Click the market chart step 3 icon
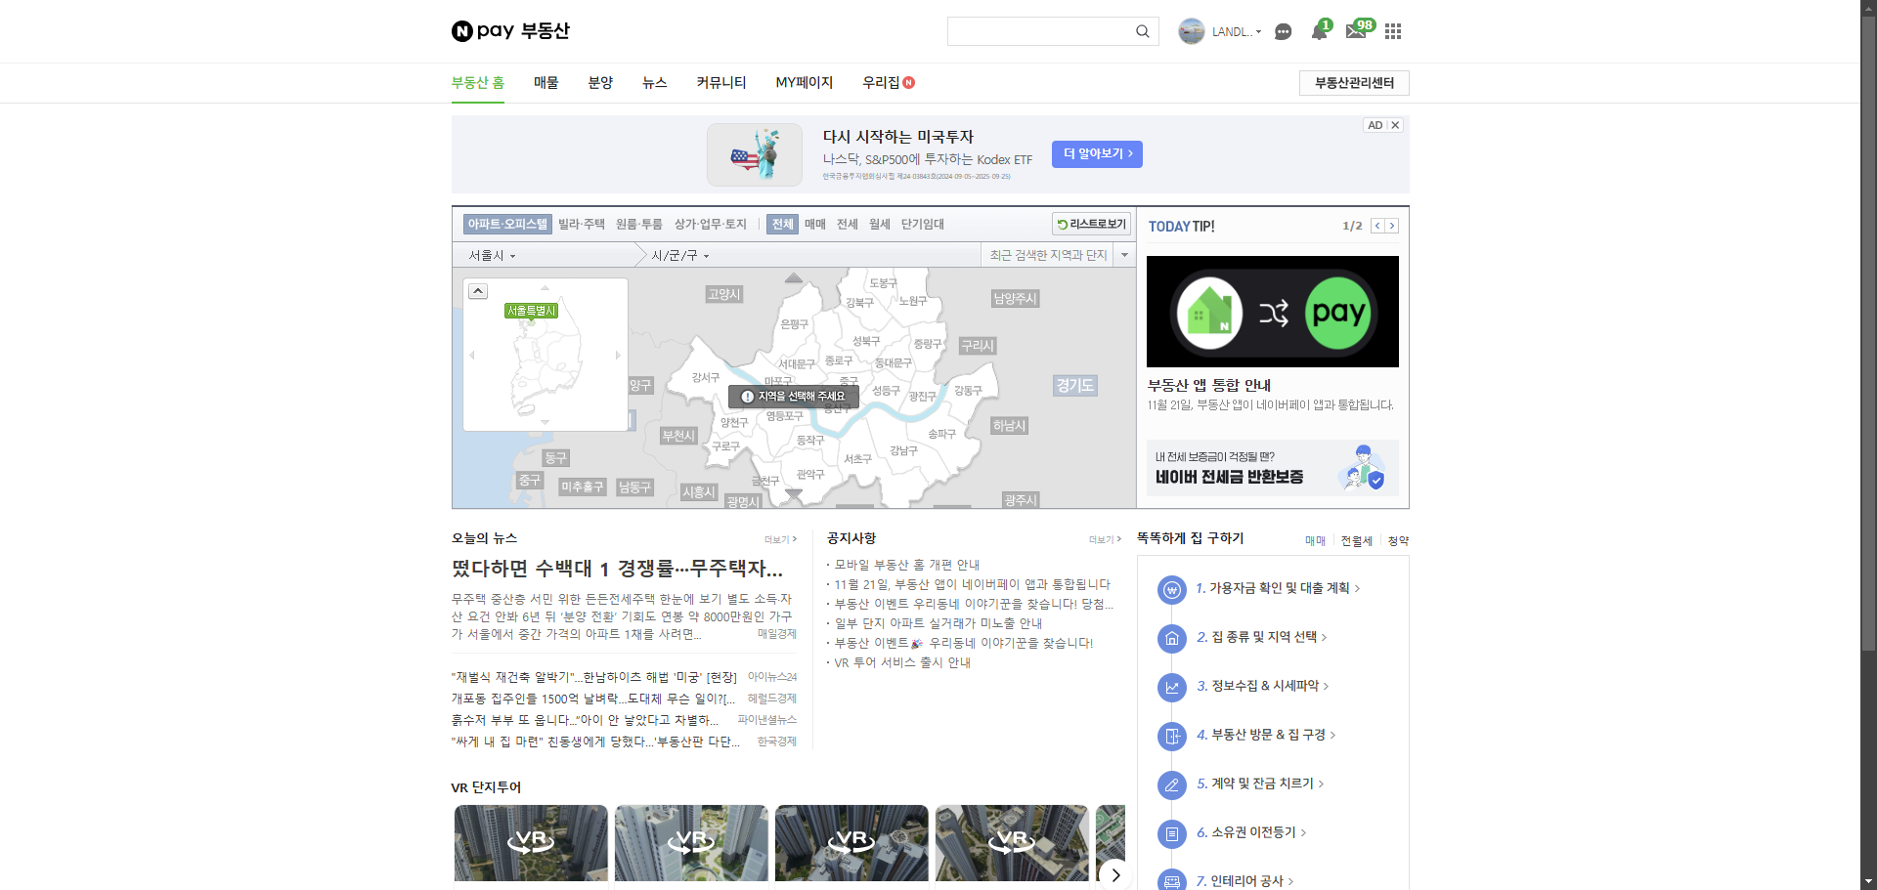Viewport: 1877px width, 890px height. coord(1171,688)
